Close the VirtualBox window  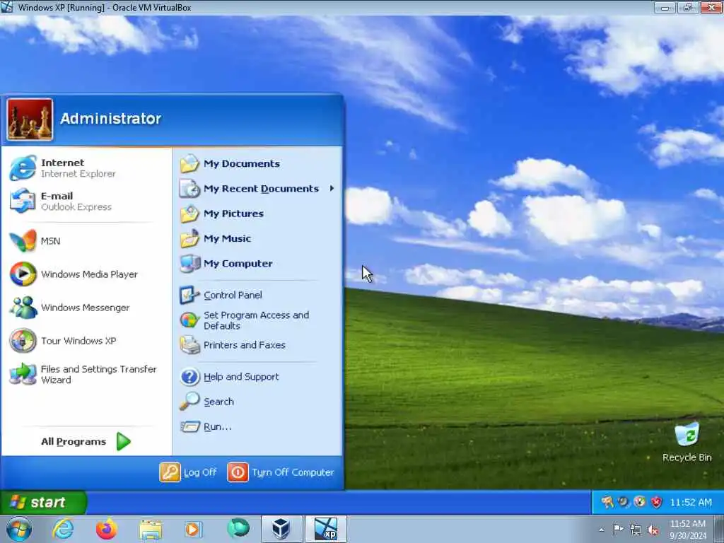(x=711, y=7)
